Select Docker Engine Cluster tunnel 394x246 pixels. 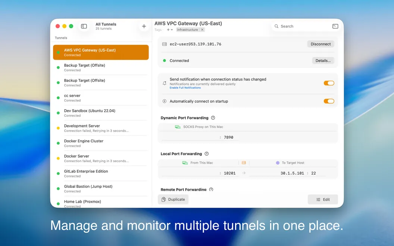[x=101, y=143]
